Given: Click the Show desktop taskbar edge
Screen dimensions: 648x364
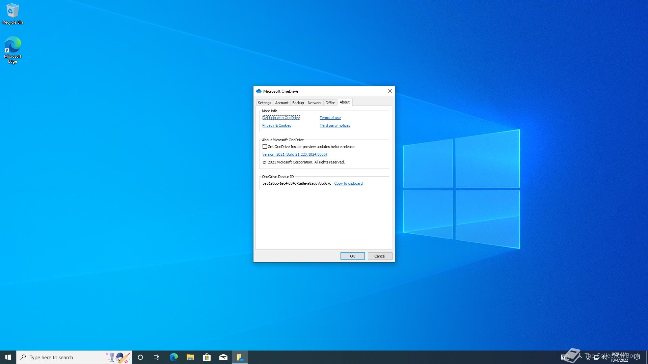Looking at the screenshot, I should [647, 357].
